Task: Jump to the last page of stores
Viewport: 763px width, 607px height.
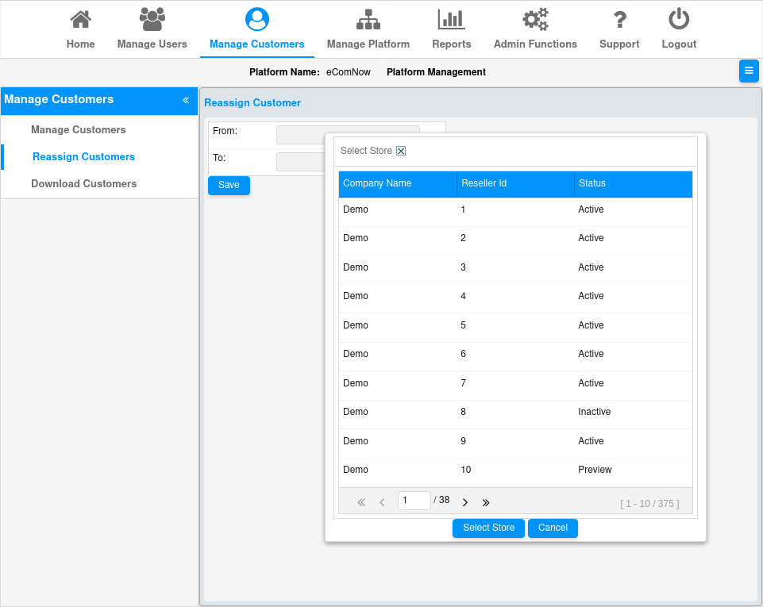Action: (486, 501)
